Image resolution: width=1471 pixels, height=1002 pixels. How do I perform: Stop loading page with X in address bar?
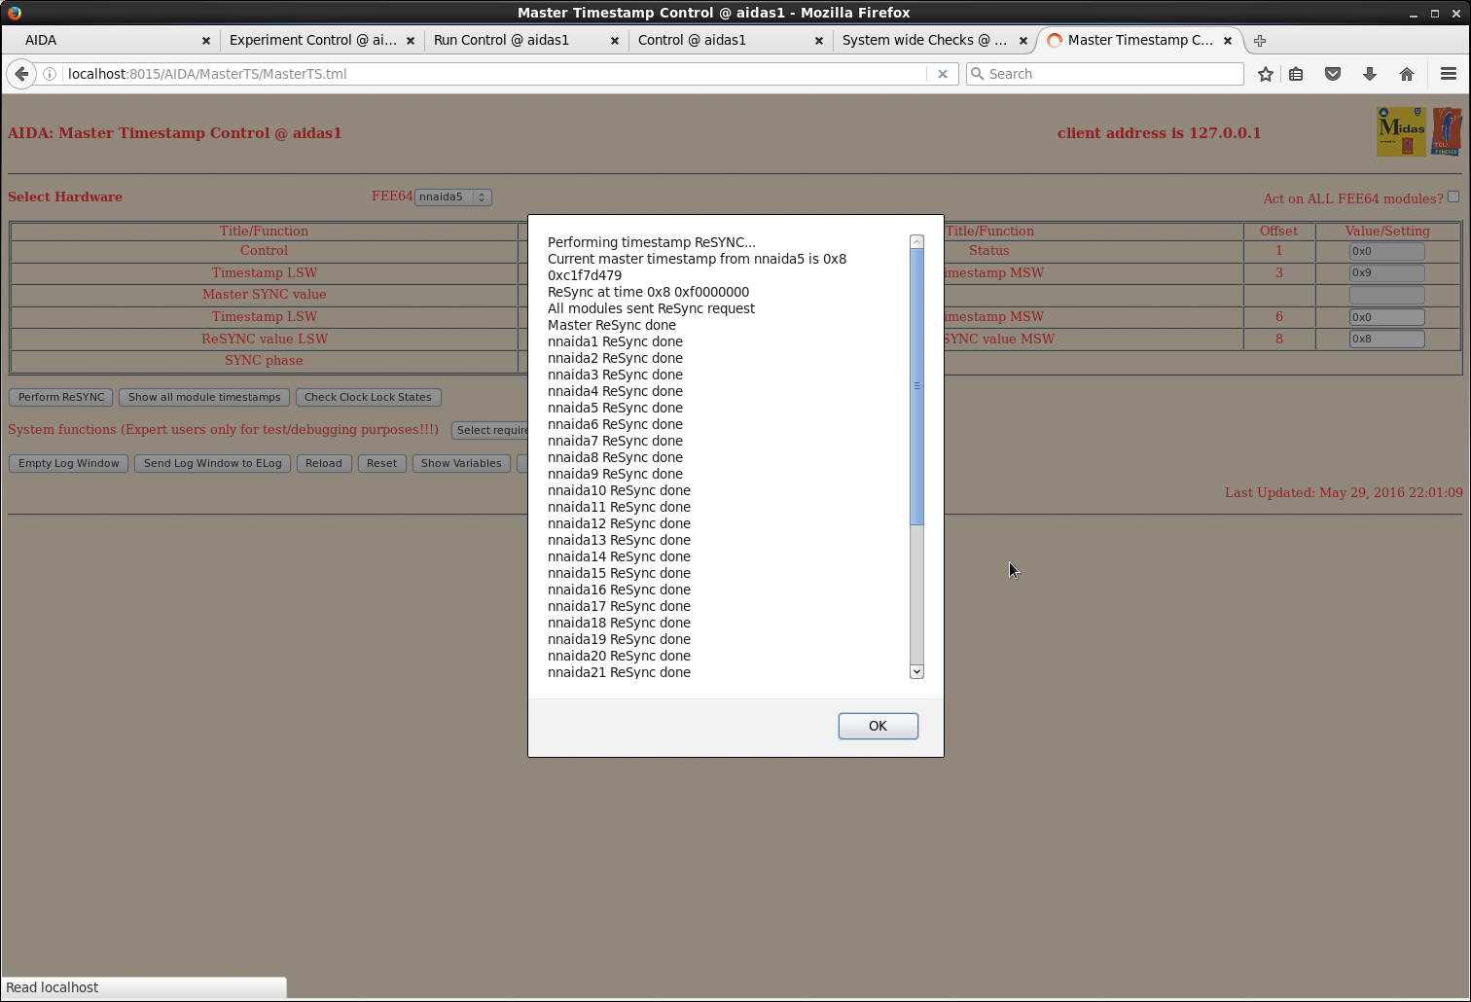click(x=942, y=74)
